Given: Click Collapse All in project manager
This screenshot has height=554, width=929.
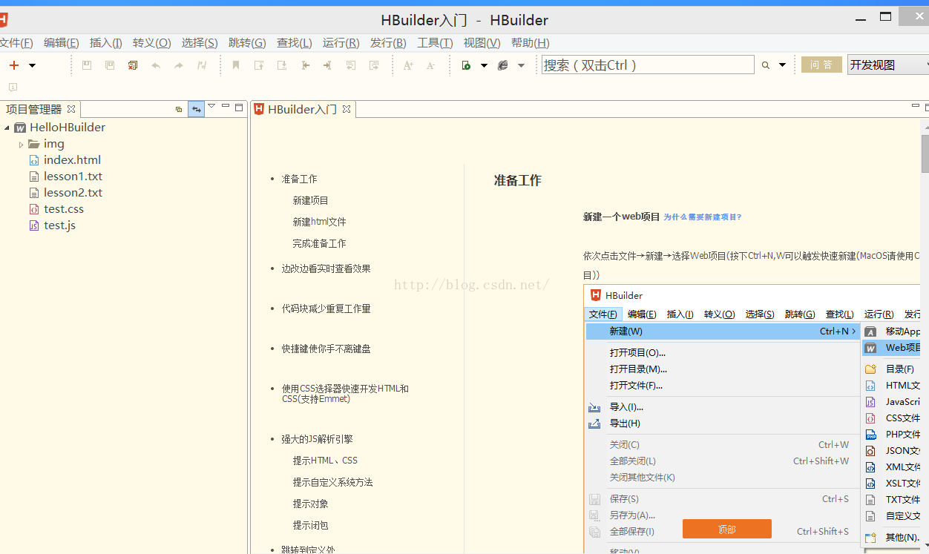Looking at the screenshot, I should pyautogui.click(x=179, y=109).
